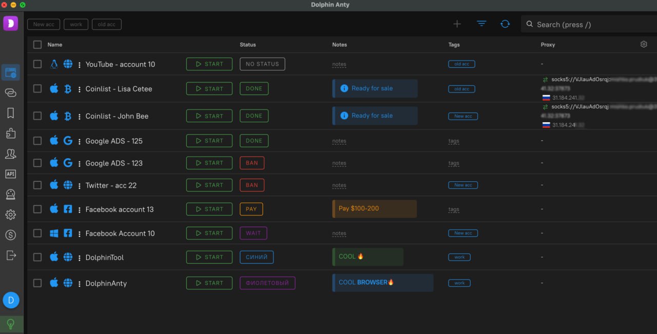Filter by the 'New acc' tag tab

click(44, 24)
